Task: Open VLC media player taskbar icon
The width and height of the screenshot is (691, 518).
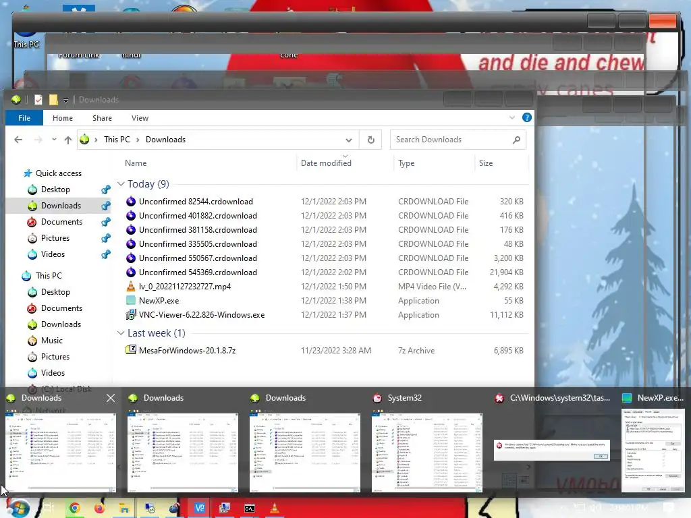Action: click(x=274, y=509)
